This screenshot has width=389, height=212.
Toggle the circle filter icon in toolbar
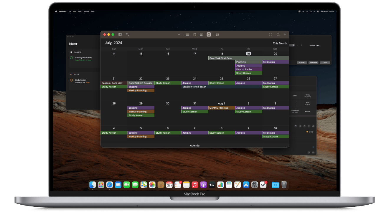coord(271,34)
